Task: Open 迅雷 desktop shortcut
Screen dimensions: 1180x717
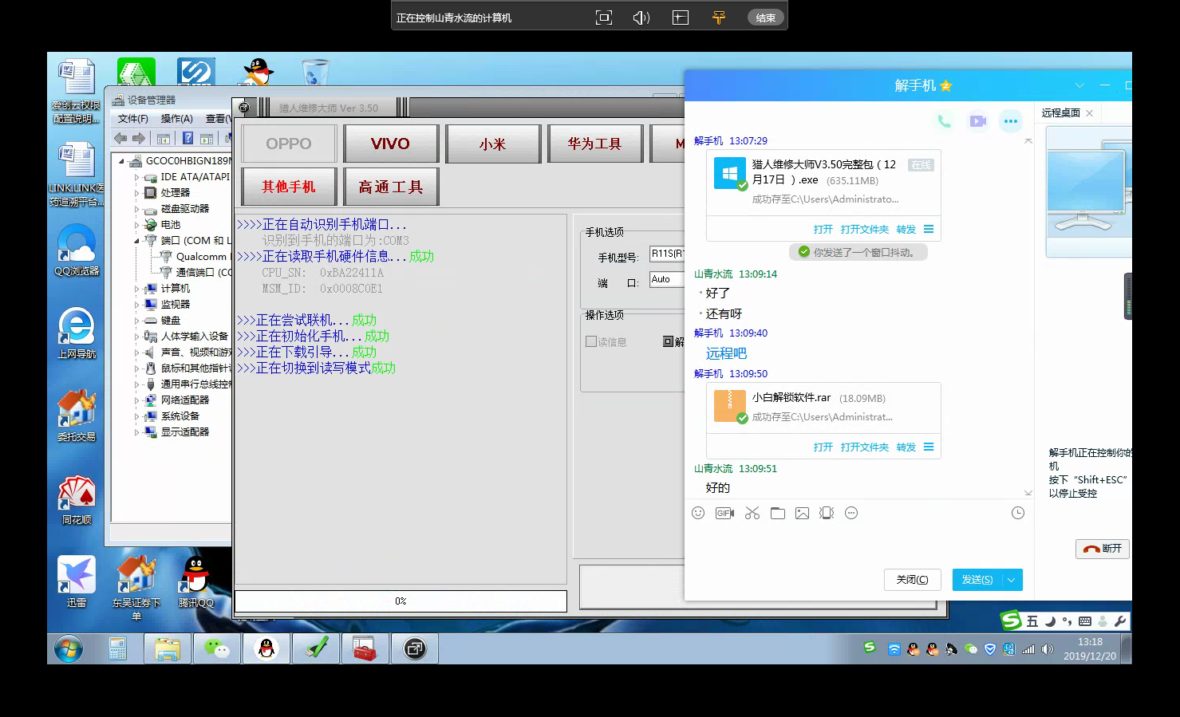Action: click(x=77, y=582)
